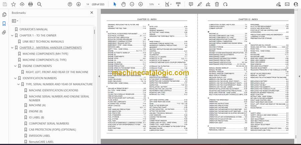Go to next page arrow
This screenshot has height=145, width=301.
coord(78,4)
